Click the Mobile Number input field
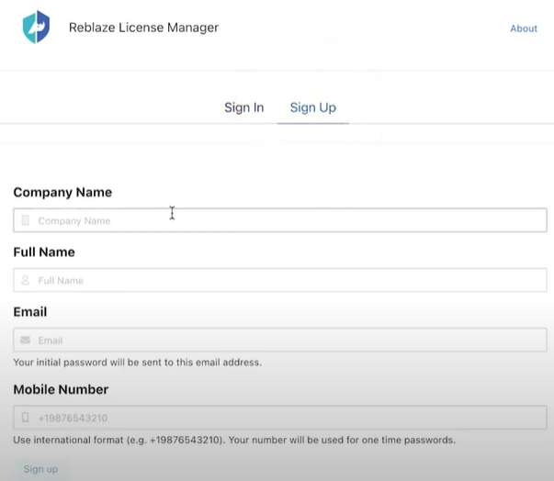554x481 pixels. (x=285, y=418)
